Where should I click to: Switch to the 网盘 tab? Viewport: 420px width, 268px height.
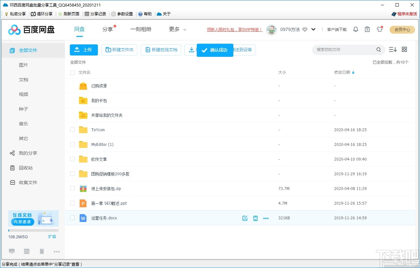80,29
